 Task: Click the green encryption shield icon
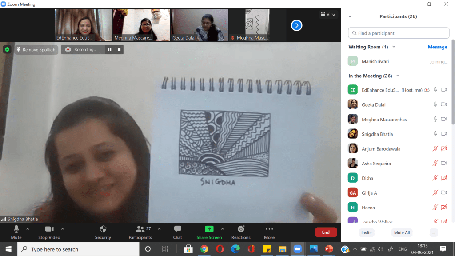7,49
